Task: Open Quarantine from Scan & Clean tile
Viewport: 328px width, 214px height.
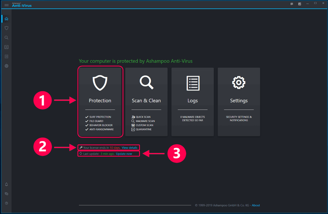Action: (x=141, y=130)
